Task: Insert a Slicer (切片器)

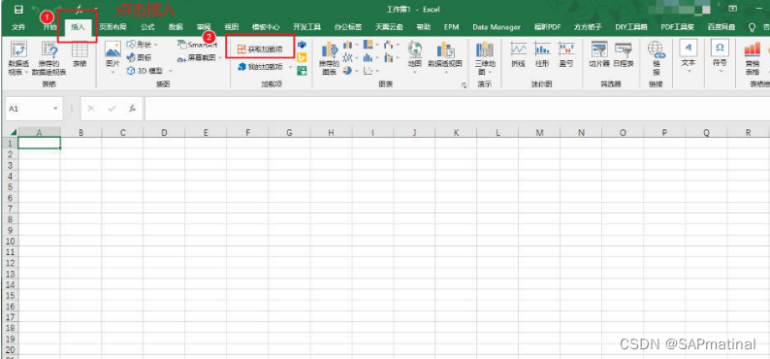Action: 599,54
